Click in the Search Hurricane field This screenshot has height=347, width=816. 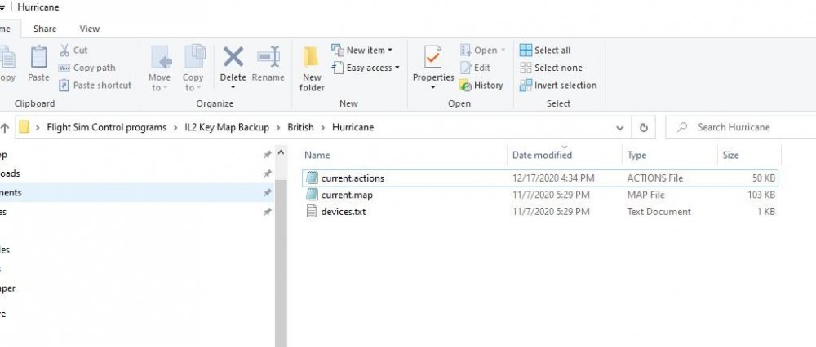pyautogui.click(x=741, y=127)
